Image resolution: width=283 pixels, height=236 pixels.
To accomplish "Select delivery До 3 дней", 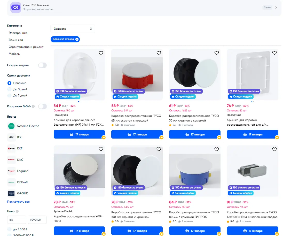I will [x=9, y=89].
